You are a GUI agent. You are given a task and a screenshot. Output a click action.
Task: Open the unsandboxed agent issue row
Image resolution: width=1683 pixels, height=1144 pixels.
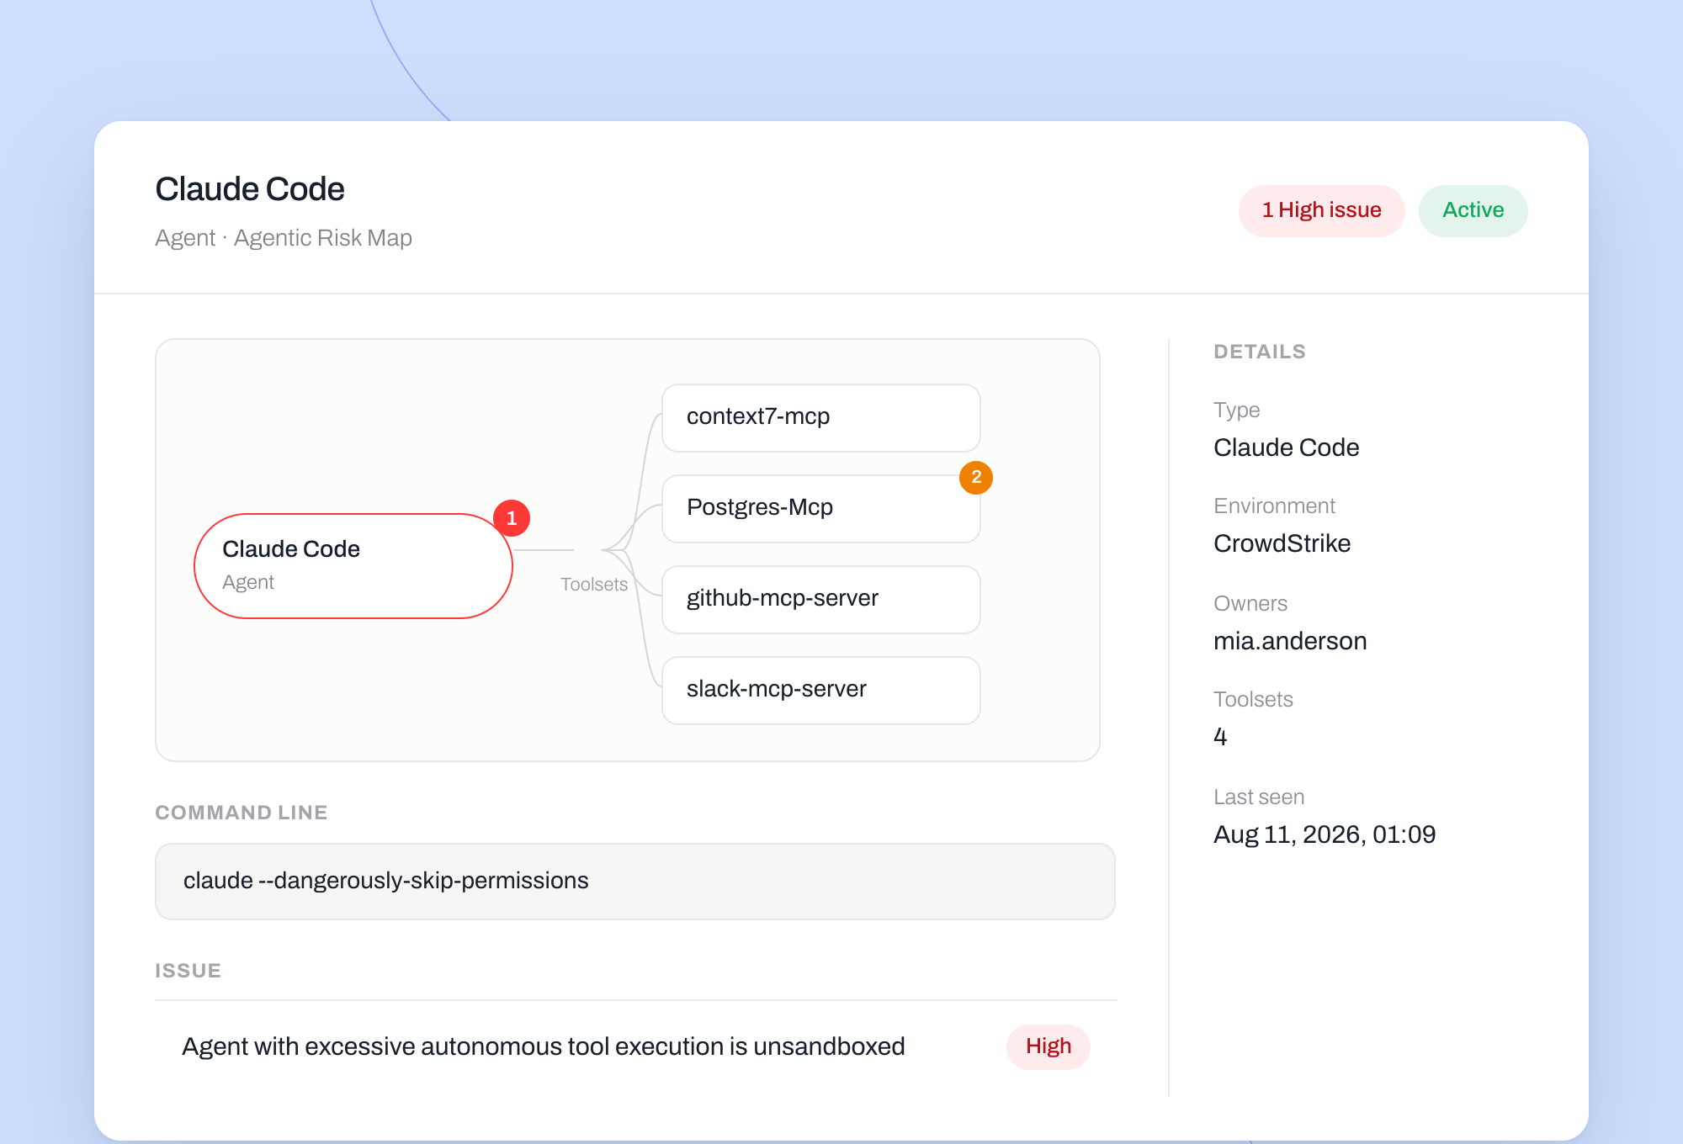click(636, 1046)
